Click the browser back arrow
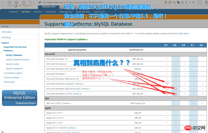The height and width of the screenshot is (133, 208). 3,2
